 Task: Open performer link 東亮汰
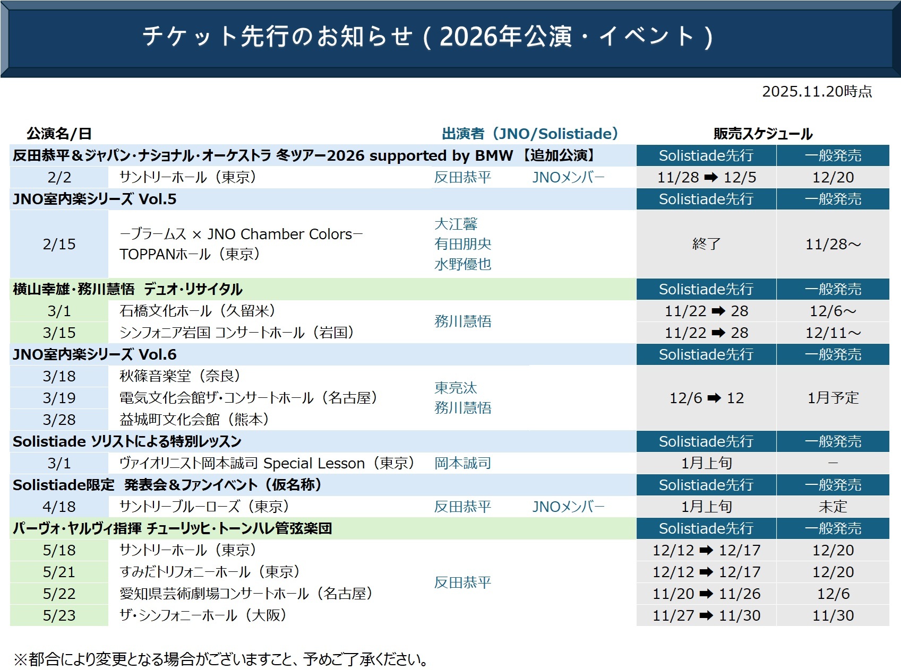click(456, 388)
